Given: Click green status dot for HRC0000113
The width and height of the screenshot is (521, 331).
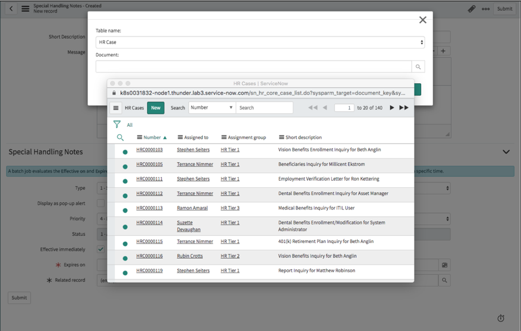Looking at the screenshot, I should tap(125, 211).
